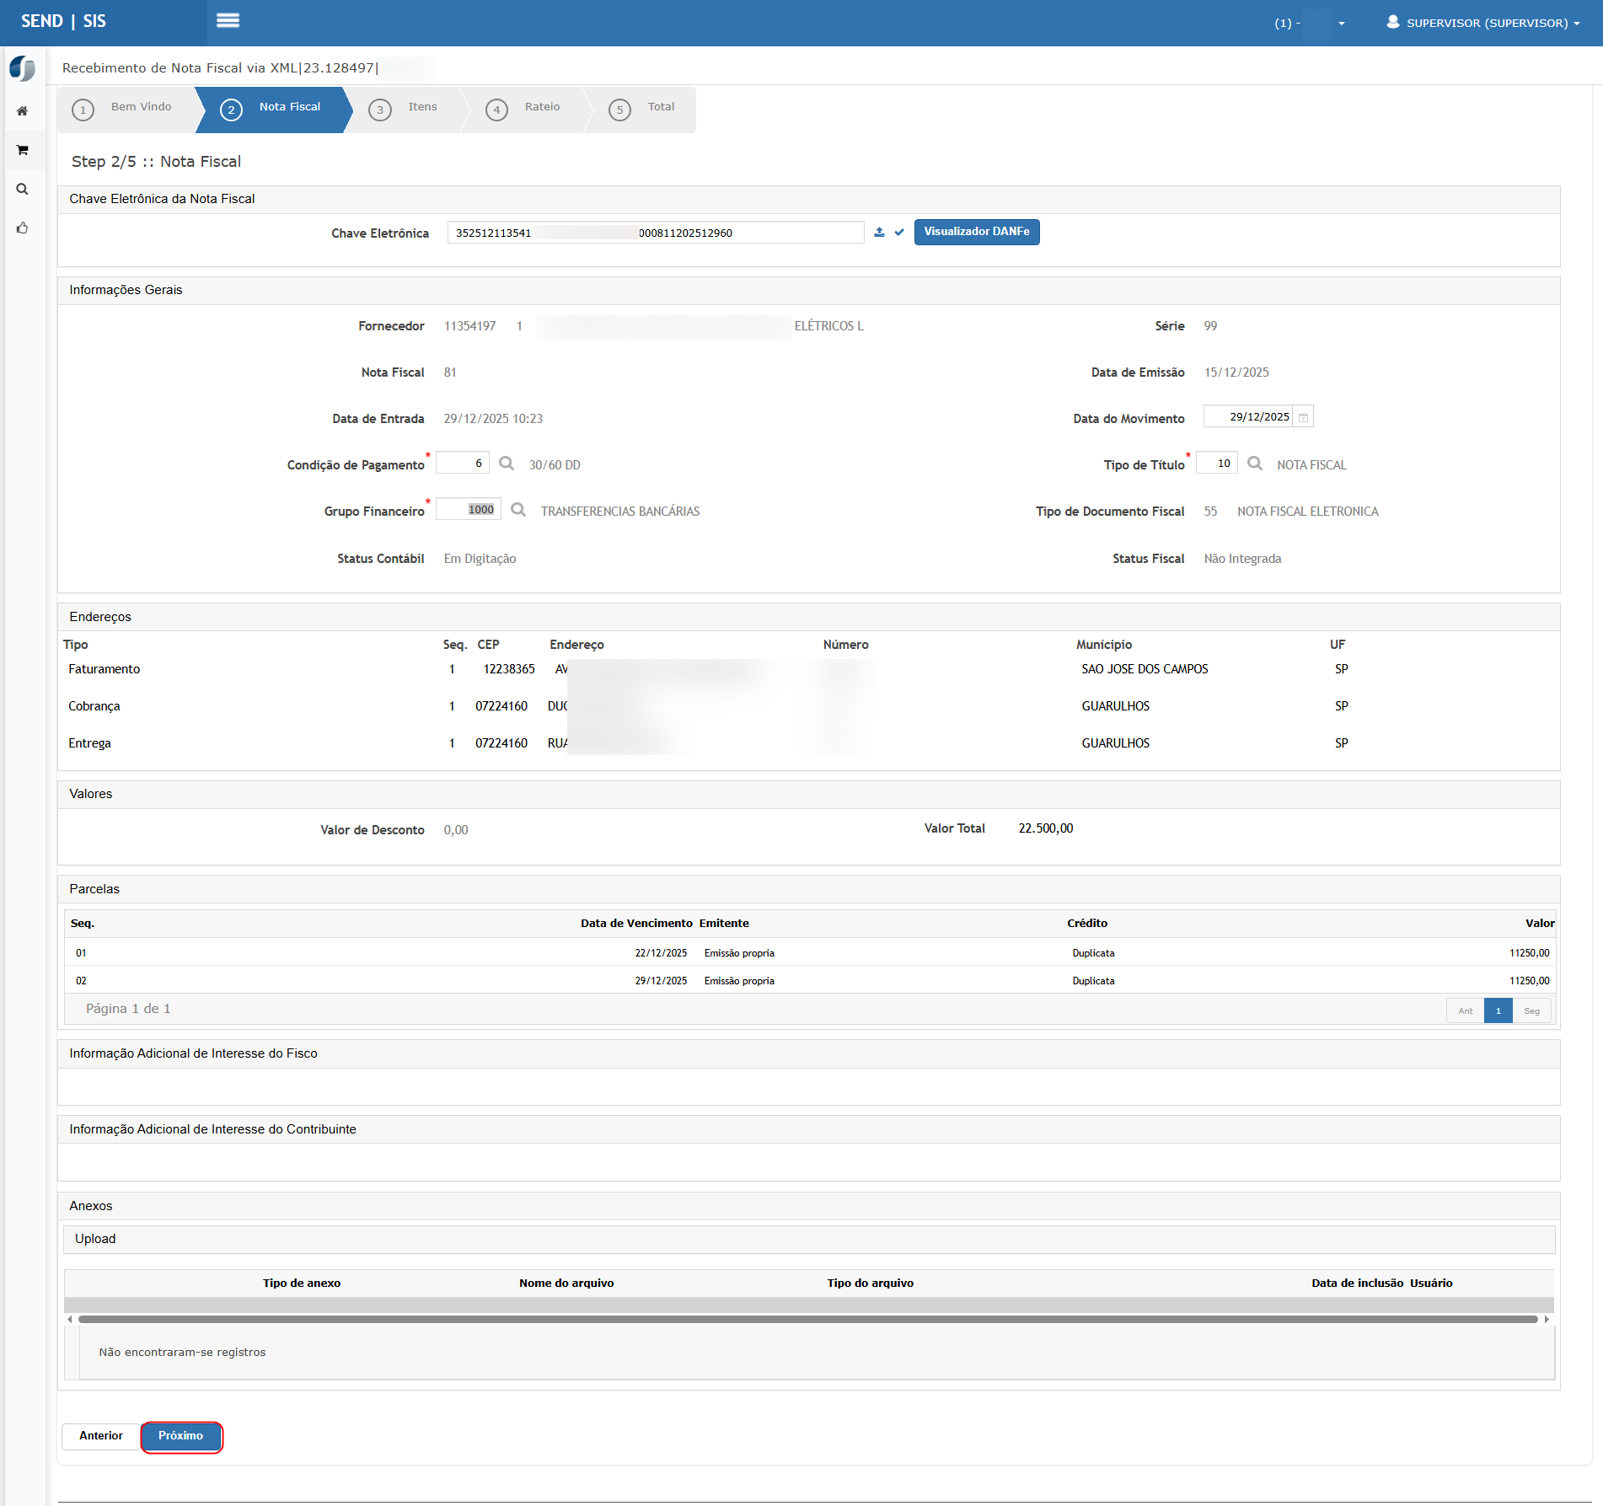Select page 1 in Parcelas pagination
1603x1506 pixels.
pyautogui.click(x=1498, y=1010)
